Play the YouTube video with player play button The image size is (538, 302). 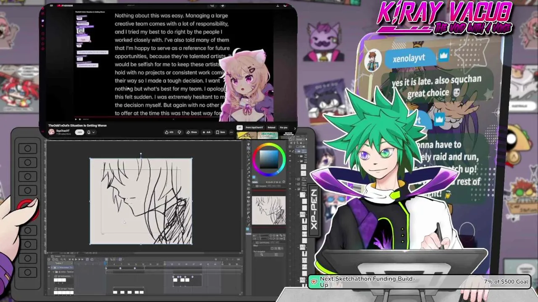pos(76,119)
